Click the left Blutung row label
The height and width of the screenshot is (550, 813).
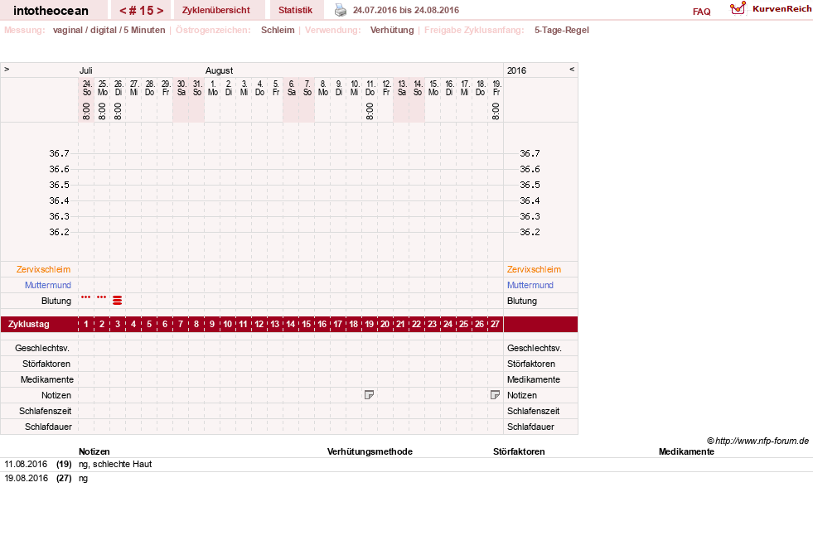click(56, 301)
